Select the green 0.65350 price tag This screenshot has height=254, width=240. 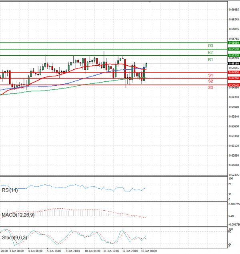(234, 55)
